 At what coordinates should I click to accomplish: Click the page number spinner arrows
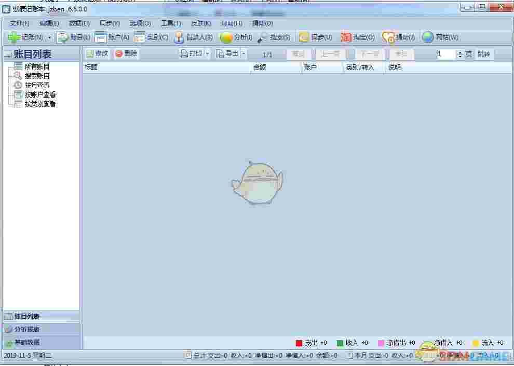(x=460, y=54)
